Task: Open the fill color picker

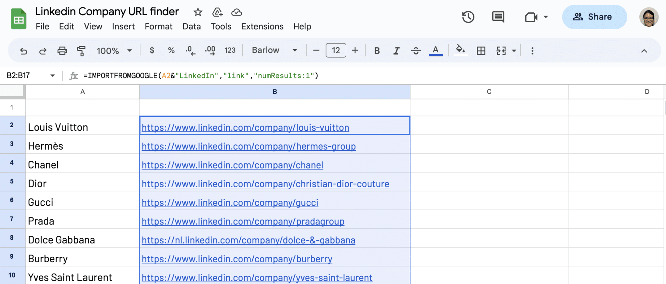Action: [460, 50]
